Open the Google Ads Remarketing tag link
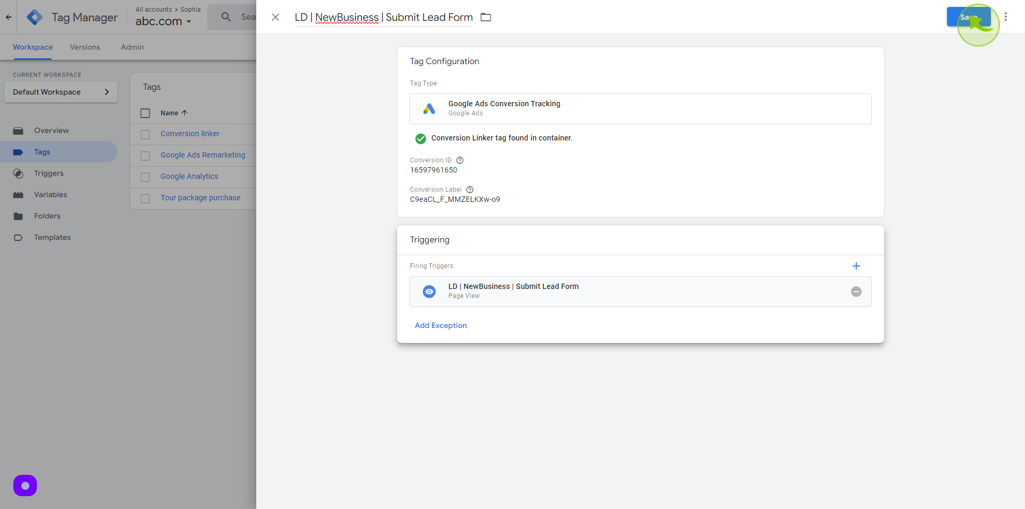The image size is (1025, 509). [x=203, y=155]
